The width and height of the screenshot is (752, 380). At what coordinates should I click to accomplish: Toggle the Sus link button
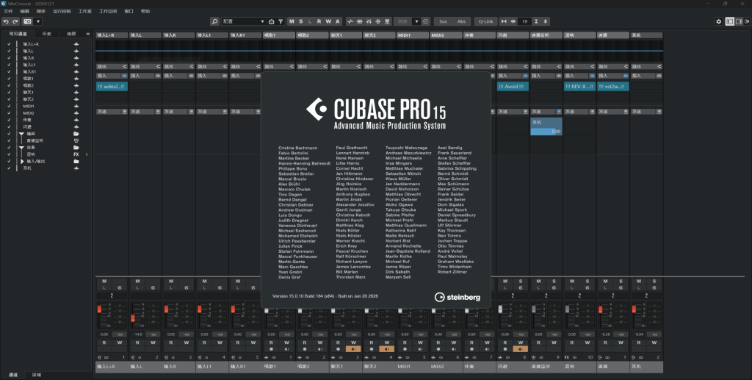[x=443, y=21]
